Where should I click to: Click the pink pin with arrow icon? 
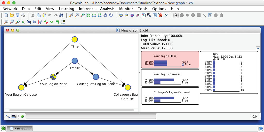(138, 15)
